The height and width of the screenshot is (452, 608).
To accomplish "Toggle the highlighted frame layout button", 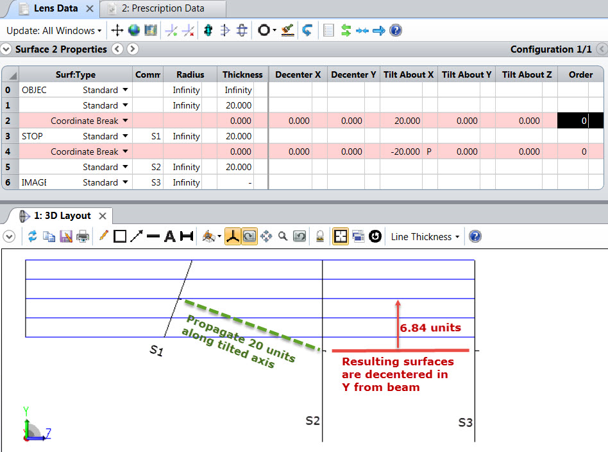I will (341, 236).
